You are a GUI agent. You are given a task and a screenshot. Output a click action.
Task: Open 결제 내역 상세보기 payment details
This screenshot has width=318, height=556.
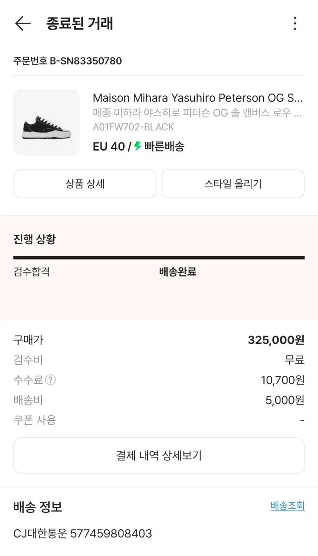click(159, 455)
